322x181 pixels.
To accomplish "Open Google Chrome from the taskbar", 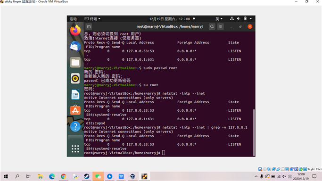I will tap(63, 176).
